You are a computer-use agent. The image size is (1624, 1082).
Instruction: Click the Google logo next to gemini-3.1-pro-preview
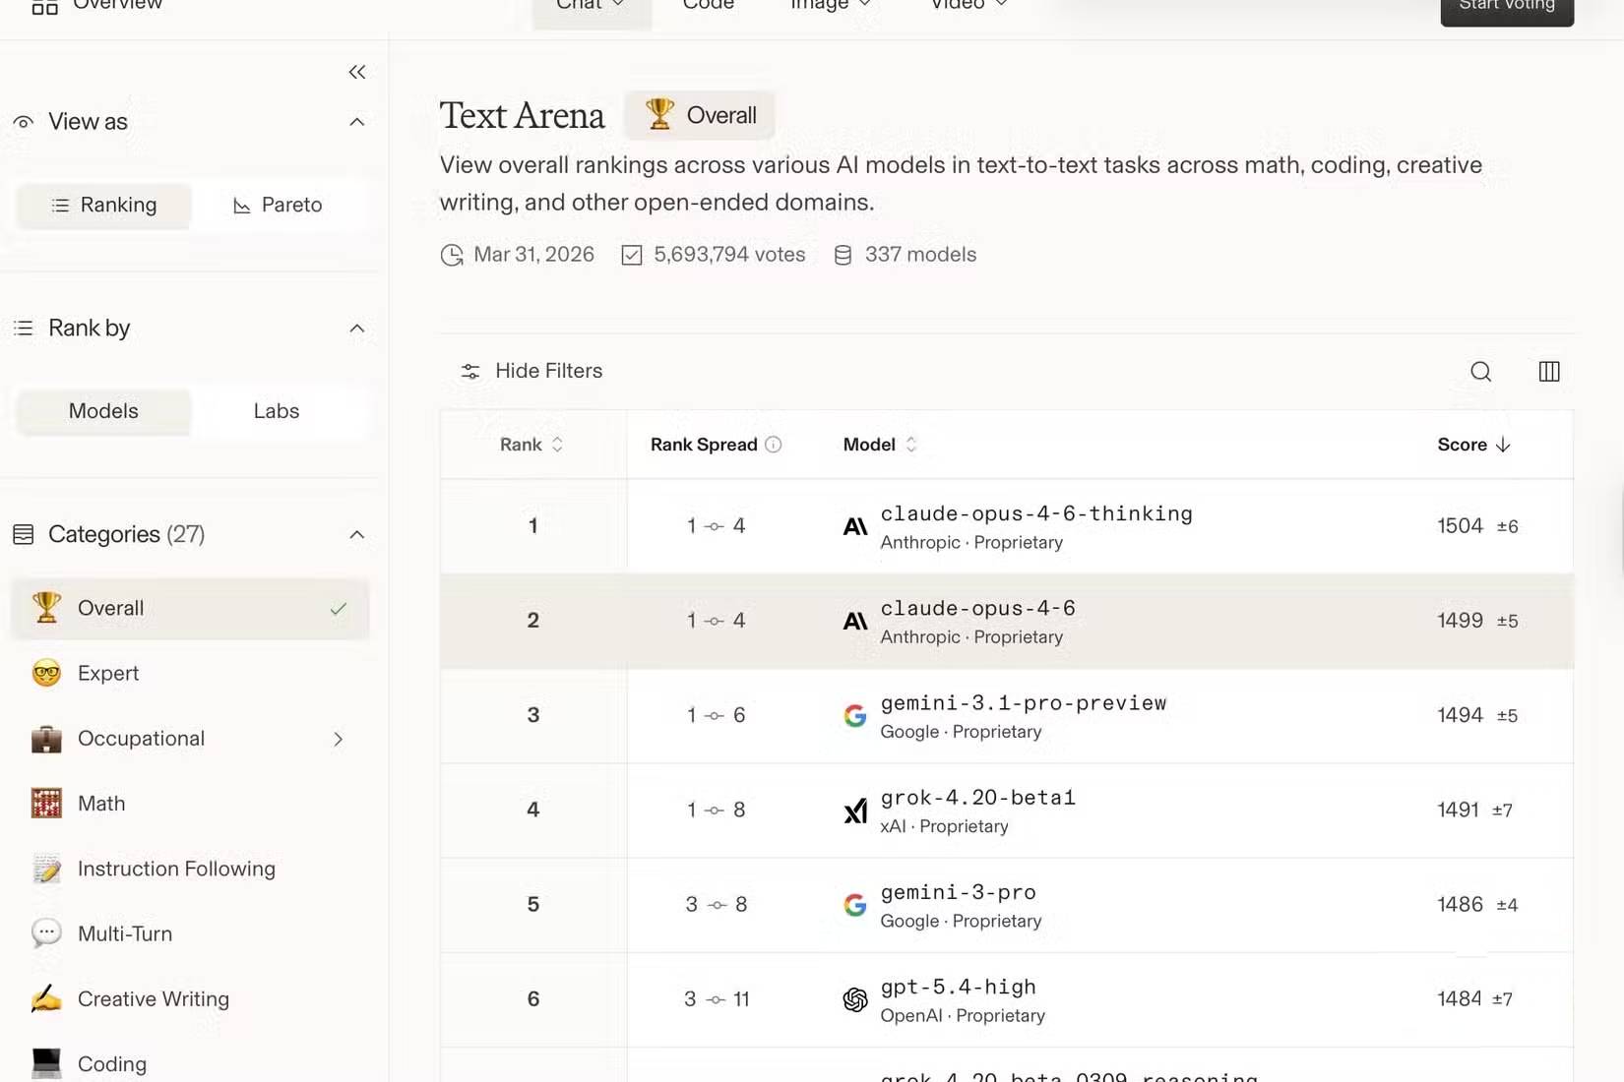pyautogui.click(x=854, y=715)
